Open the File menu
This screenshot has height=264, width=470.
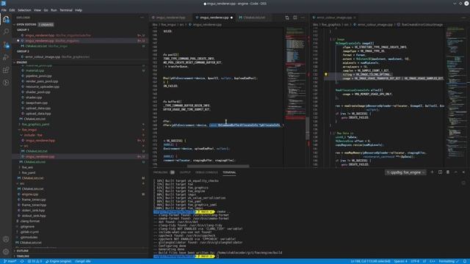point(4,10)
